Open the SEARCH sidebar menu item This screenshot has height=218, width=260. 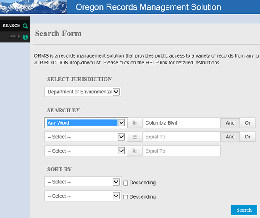[x=12, y=26]
